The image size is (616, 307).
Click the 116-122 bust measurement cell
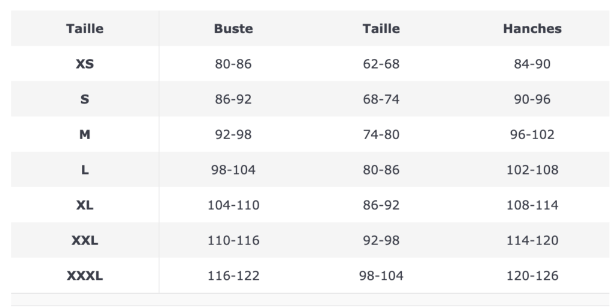click(233, 276)
